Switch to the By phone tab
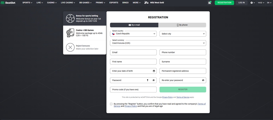Viewport: 273px width, 120px height. point(182,25)
